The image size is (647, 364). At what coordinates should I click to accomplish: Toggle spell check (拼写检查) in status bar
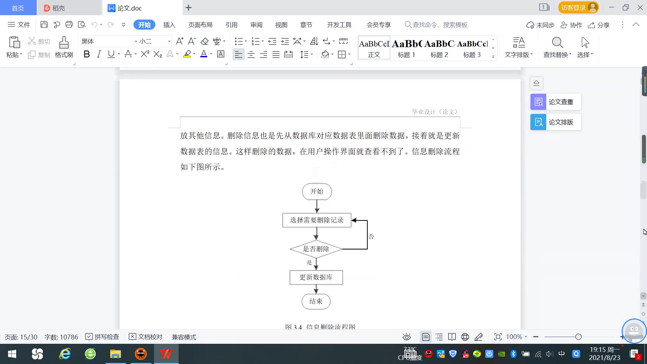point(102,337)
